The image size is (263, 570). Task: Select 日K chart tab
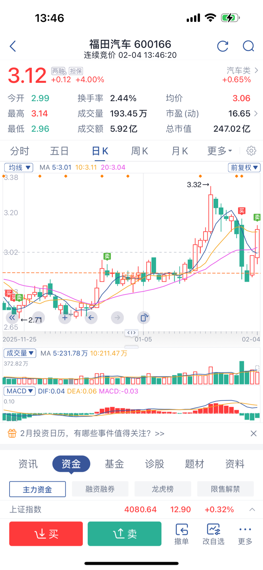100,151
